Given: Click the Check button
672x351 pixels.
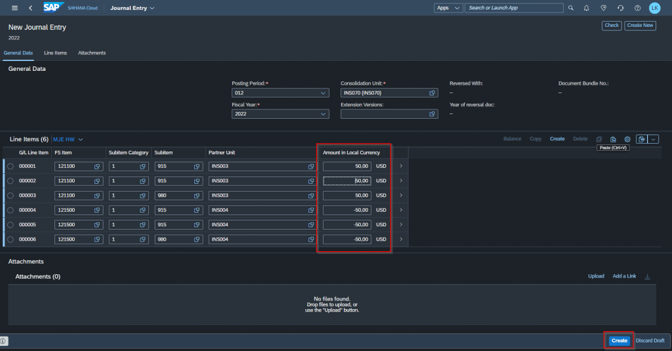Looking at the screenshot, I should [x=612, y=26].
